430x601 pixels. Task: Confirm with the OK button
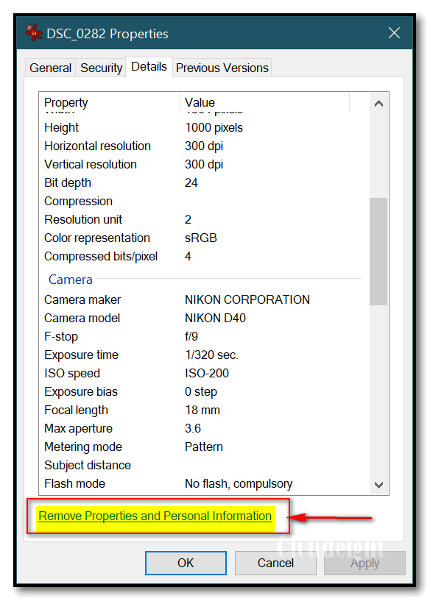[186, 563]
